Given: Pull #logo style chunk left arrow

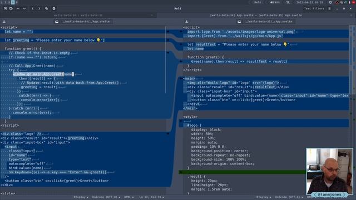Looking at the screenshot, I should pyautogui.click(x=181, y=121).
